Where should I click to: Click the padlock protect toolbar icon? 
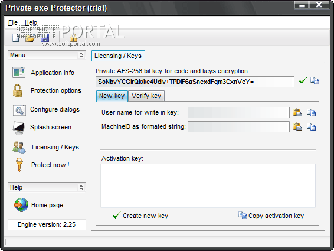74,38
